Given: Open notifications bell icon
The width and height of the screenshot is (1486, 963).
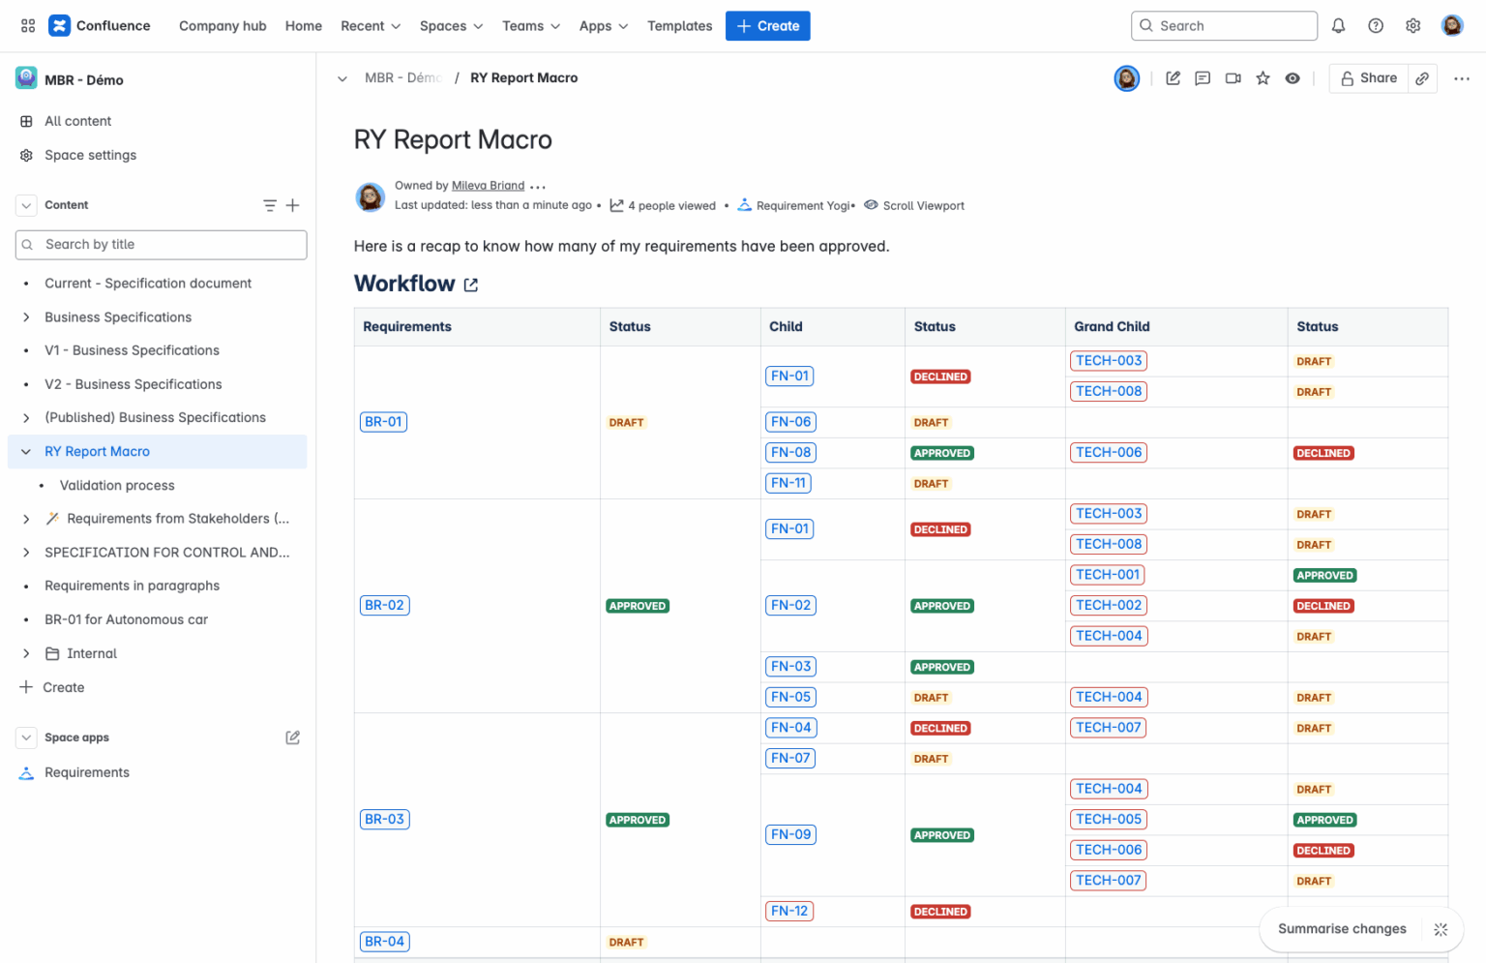Looking at the screenshot, I should pyautogui.click(x=1338, y=26).
